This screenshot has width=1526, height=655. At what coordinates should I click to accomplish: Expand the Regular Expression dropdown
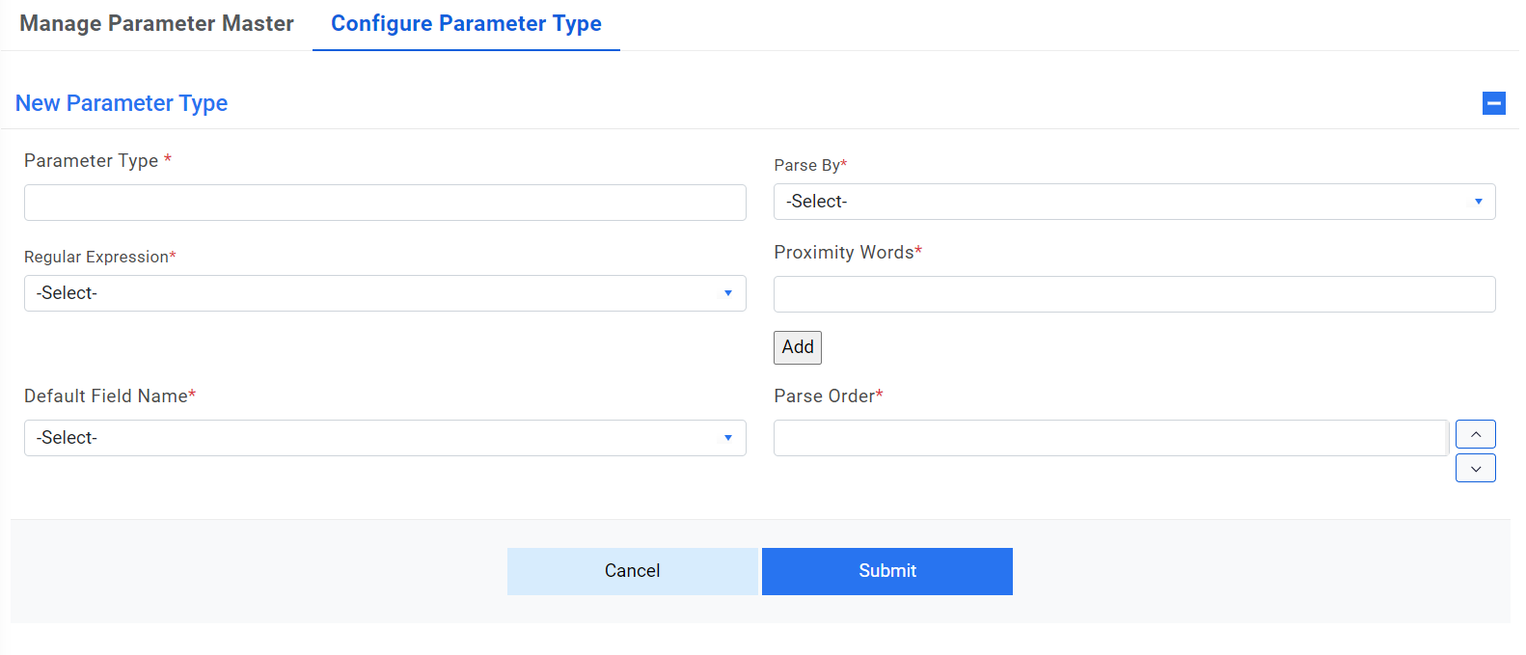pos(385,293)
